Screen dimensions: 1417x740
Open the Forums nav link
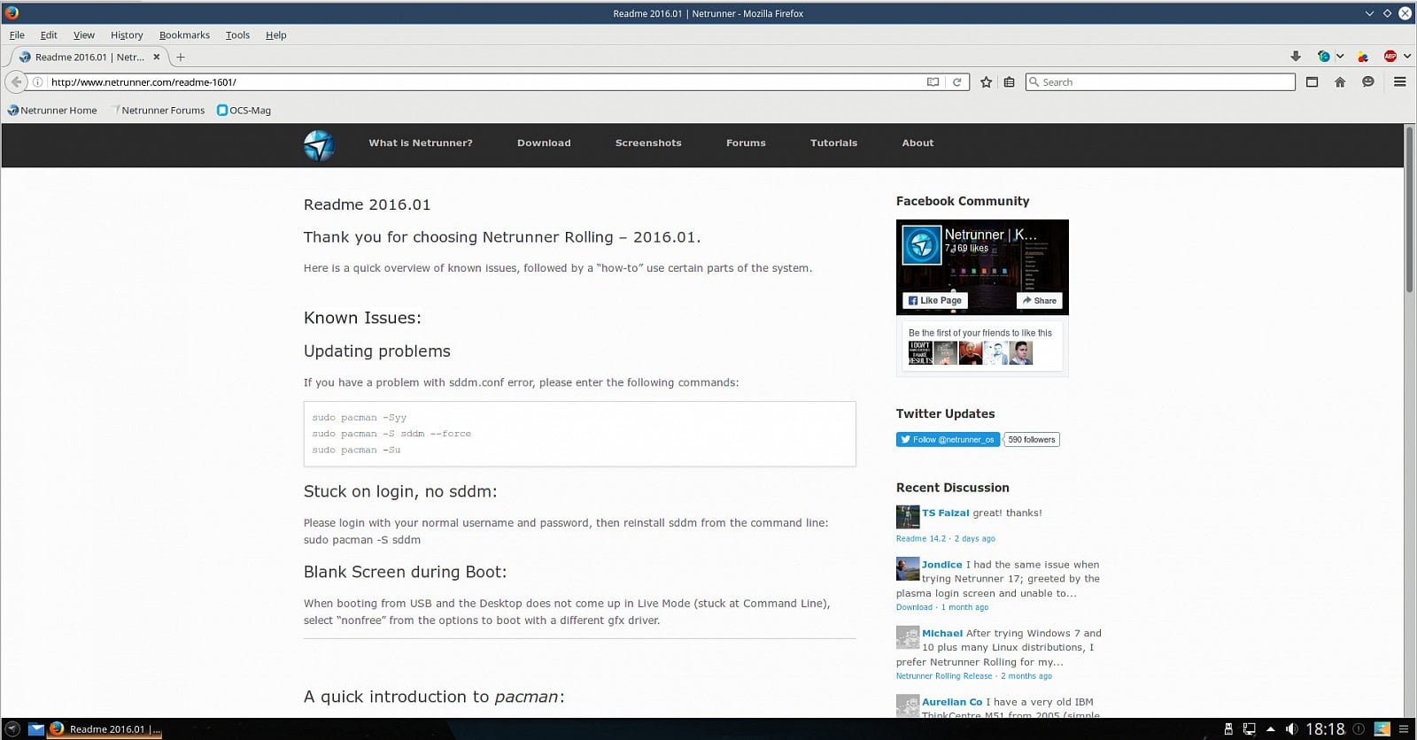pos(746,143)
